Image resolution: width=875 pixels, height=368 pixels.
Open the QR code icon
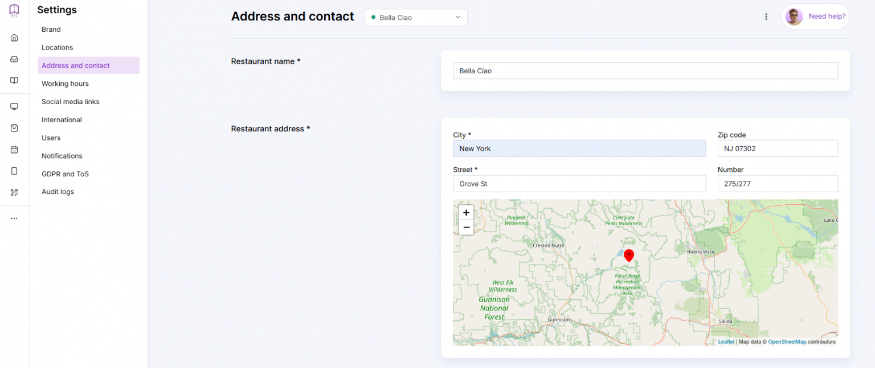coord(14,193)
